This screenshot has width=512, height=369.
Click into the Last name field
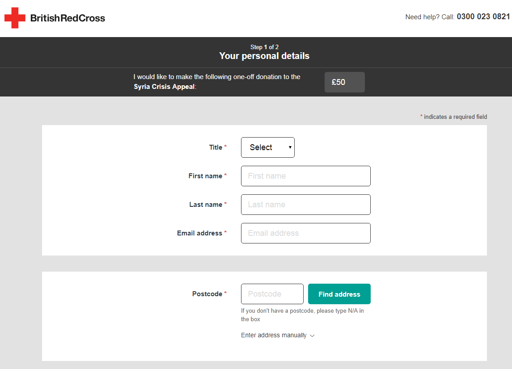pyautogui.click(x=305, y=205)
